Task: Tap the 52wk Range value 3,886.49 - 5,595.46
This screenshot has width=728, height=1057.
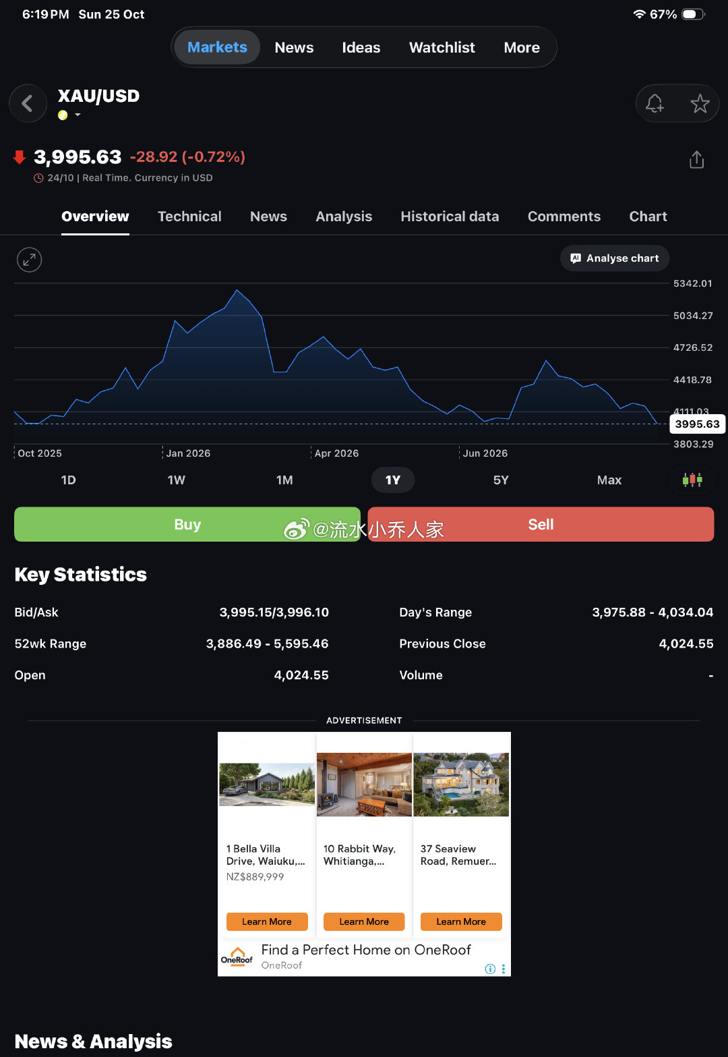Action: point(268,644)
